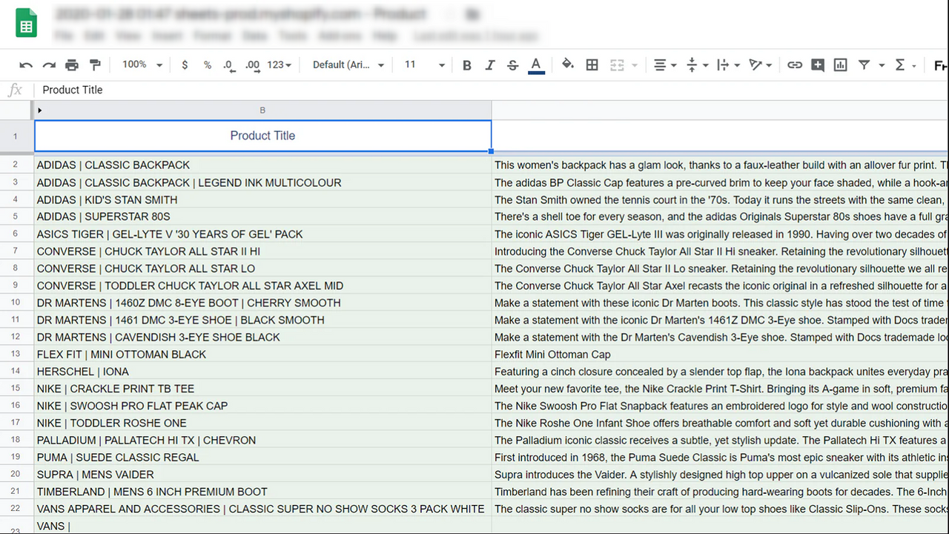Screen dimensions: 949x534
Task: Format selection as currency
Action: (x=185, y=65)
